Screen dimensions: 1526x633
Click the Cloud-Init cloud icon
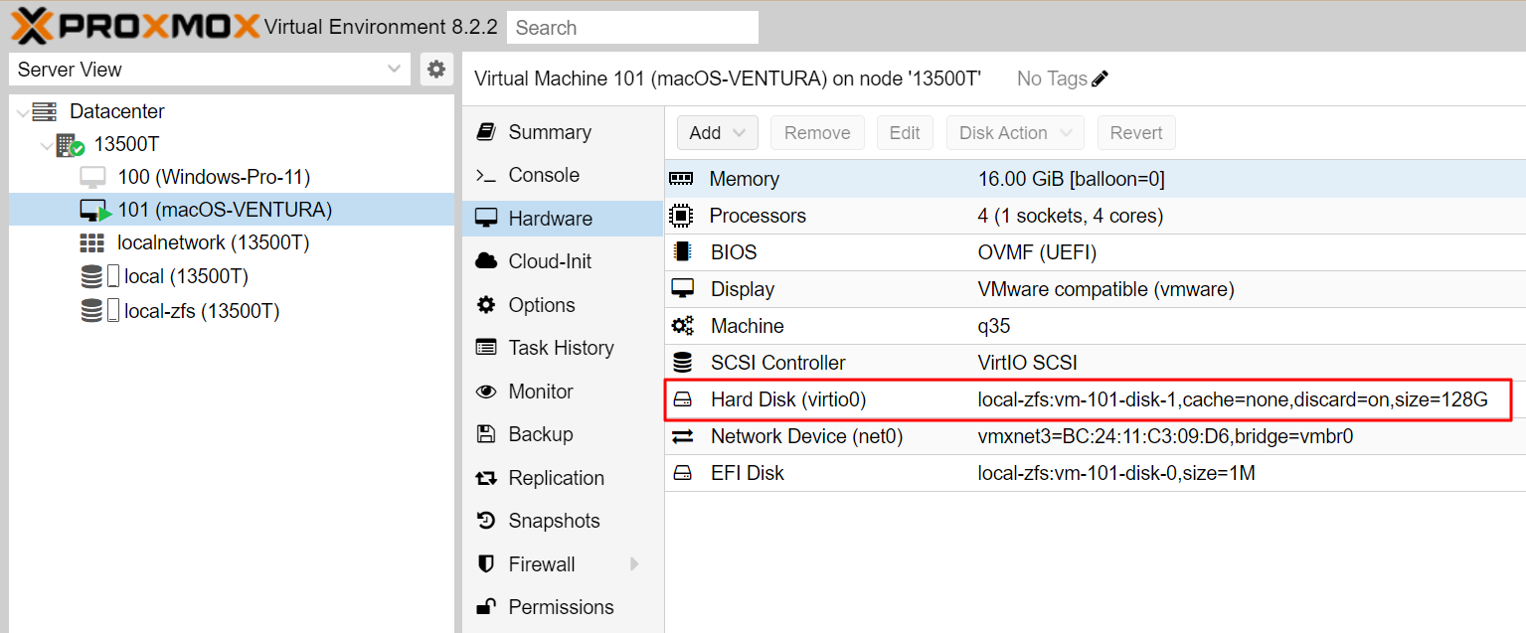tap(486, 261)
